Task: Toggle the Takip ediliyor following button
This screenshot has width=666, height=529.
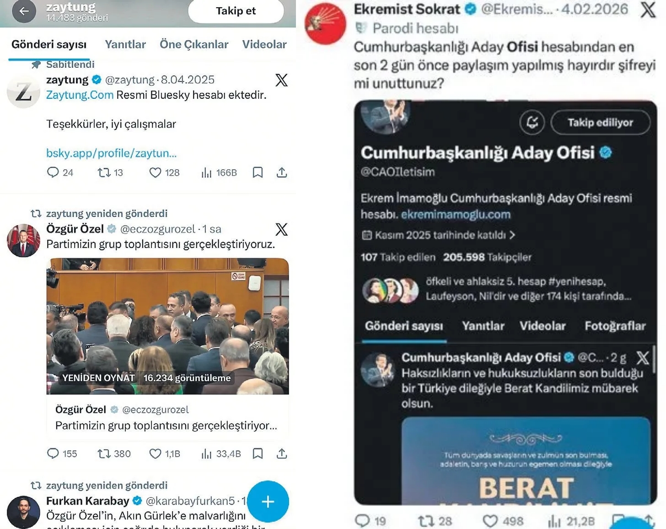Action: pos(600,123)
